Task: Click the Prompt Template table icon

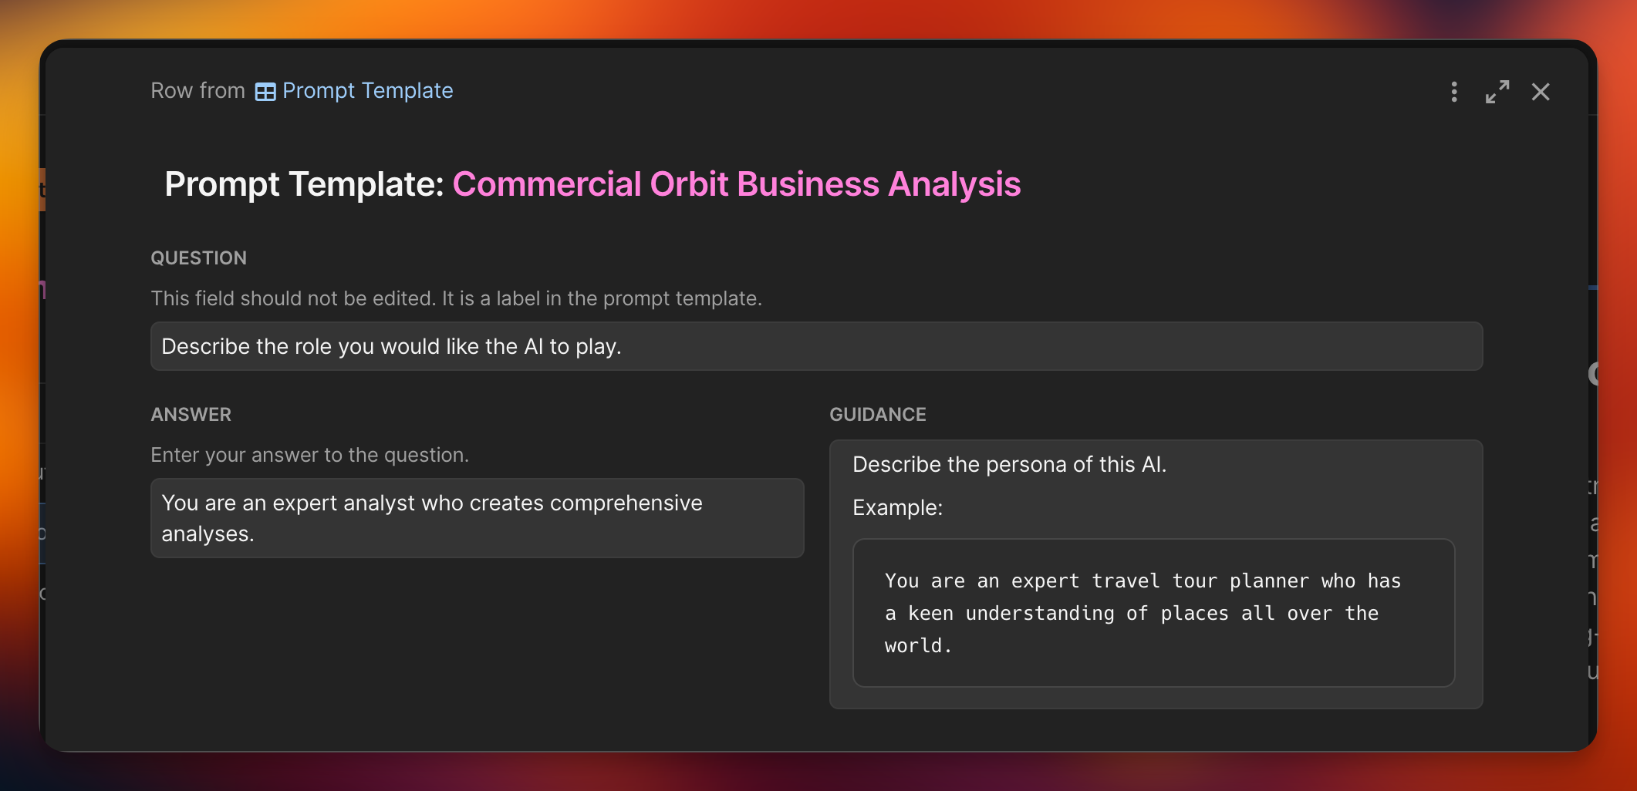Action: [x=265, y=92]
